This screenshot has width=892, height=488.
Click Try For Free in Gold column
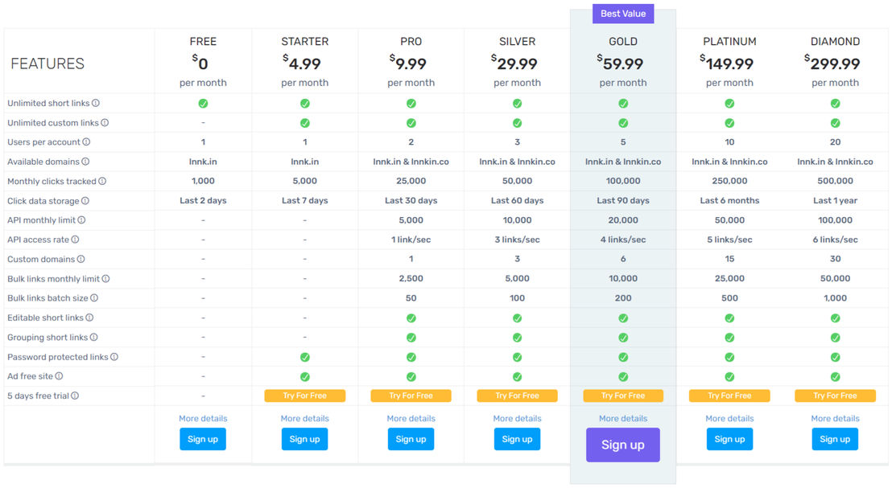(x=623, y=396)
